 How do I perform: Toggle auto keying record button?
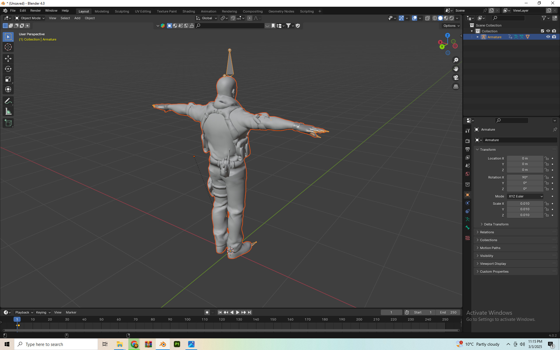coord(207,312)
